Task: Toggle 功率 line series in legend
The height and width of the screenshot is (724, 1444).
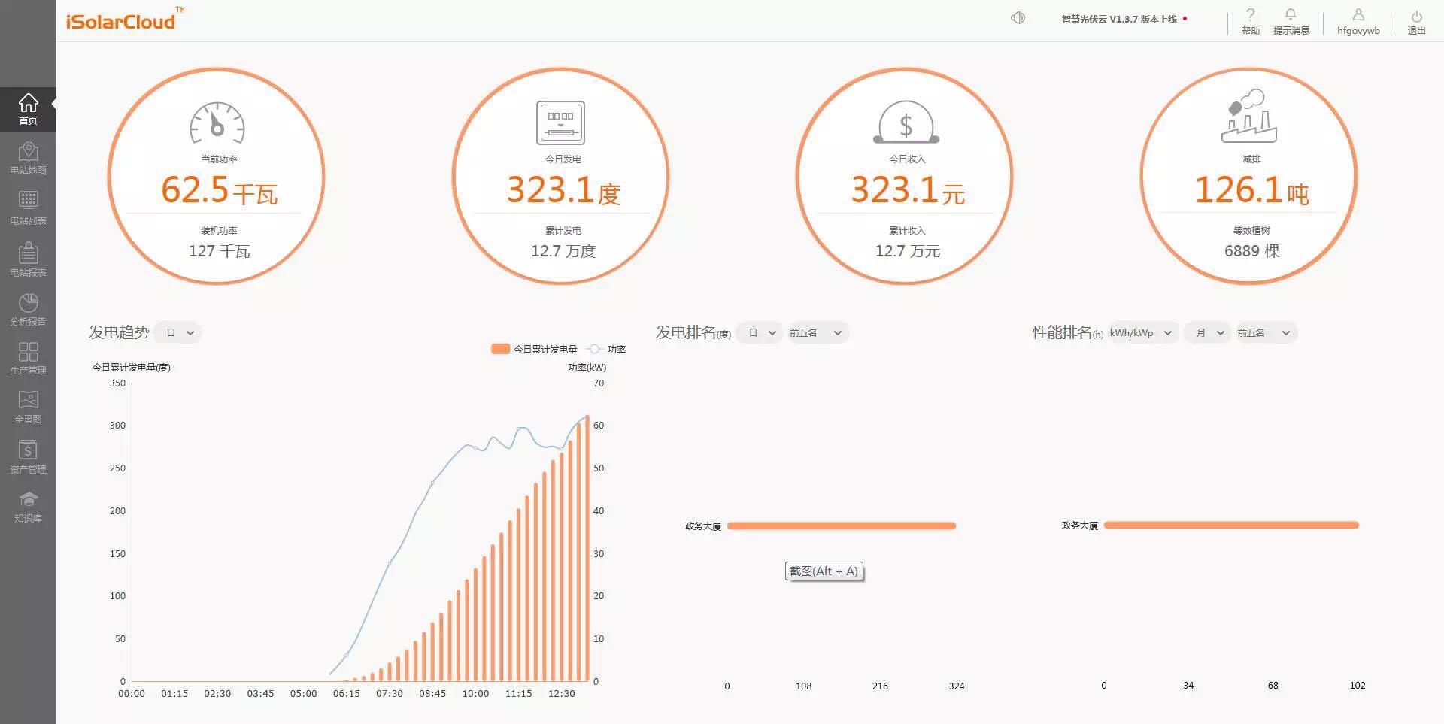Action: click(x=608, y=349)
